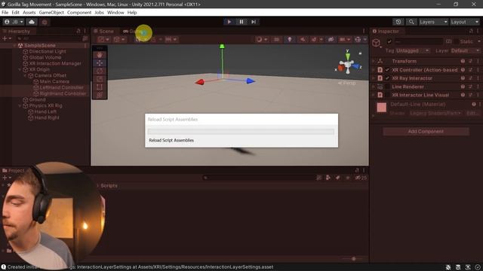Select the Hand view tool in Scene
Viewport: 483px width, 271px height.
click(x=100, y=55)
